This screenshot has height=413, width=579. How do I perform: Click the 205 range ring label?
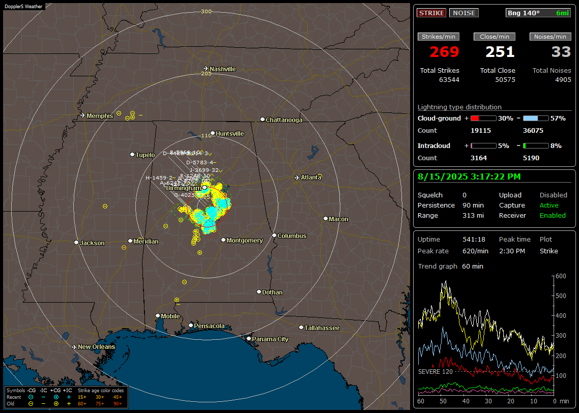207,73
